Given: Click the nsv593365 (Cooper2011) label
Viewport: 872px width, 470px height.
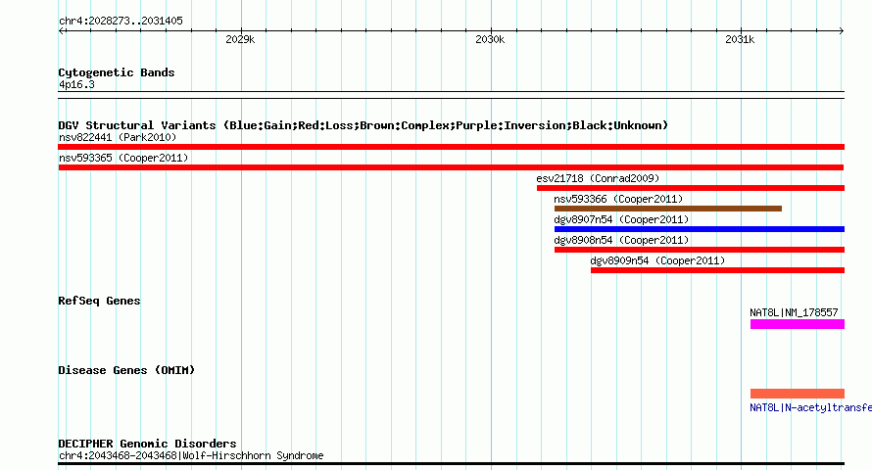Looking at the screenshot, I should click(x=123, y=158).
